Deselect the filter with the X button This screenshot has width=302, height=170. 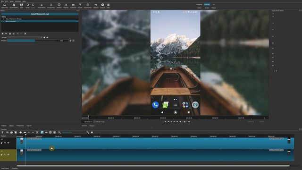(25, 34)
